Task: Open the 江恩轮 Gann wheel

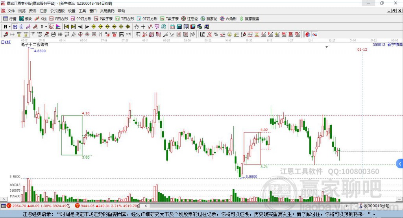Action: (x=190, y=19)
